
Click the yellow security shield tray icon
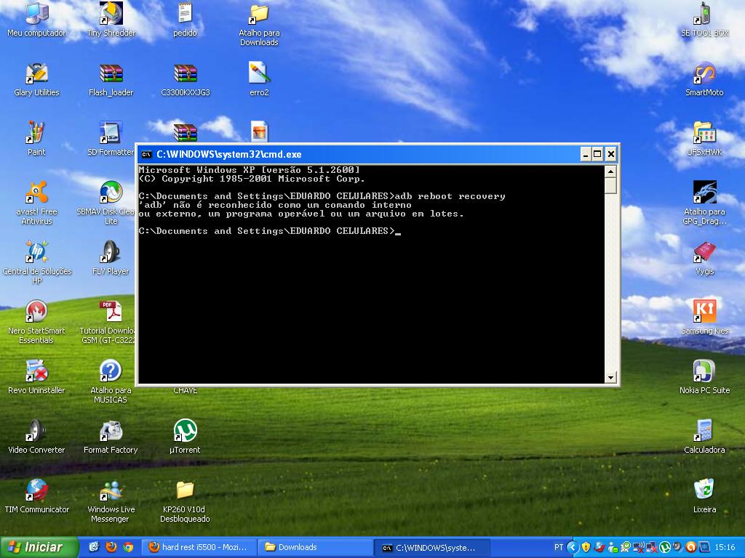586,547
